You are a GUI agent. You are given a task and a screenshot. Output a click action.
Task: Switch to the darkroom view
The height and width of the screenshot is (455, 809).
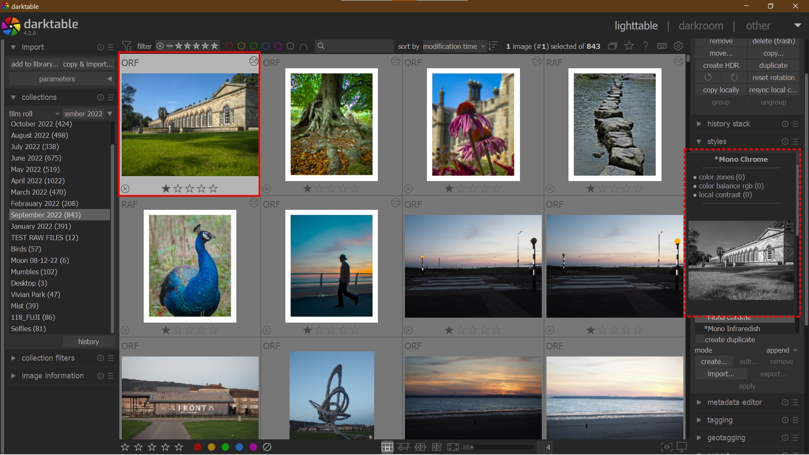pos(701,26)
